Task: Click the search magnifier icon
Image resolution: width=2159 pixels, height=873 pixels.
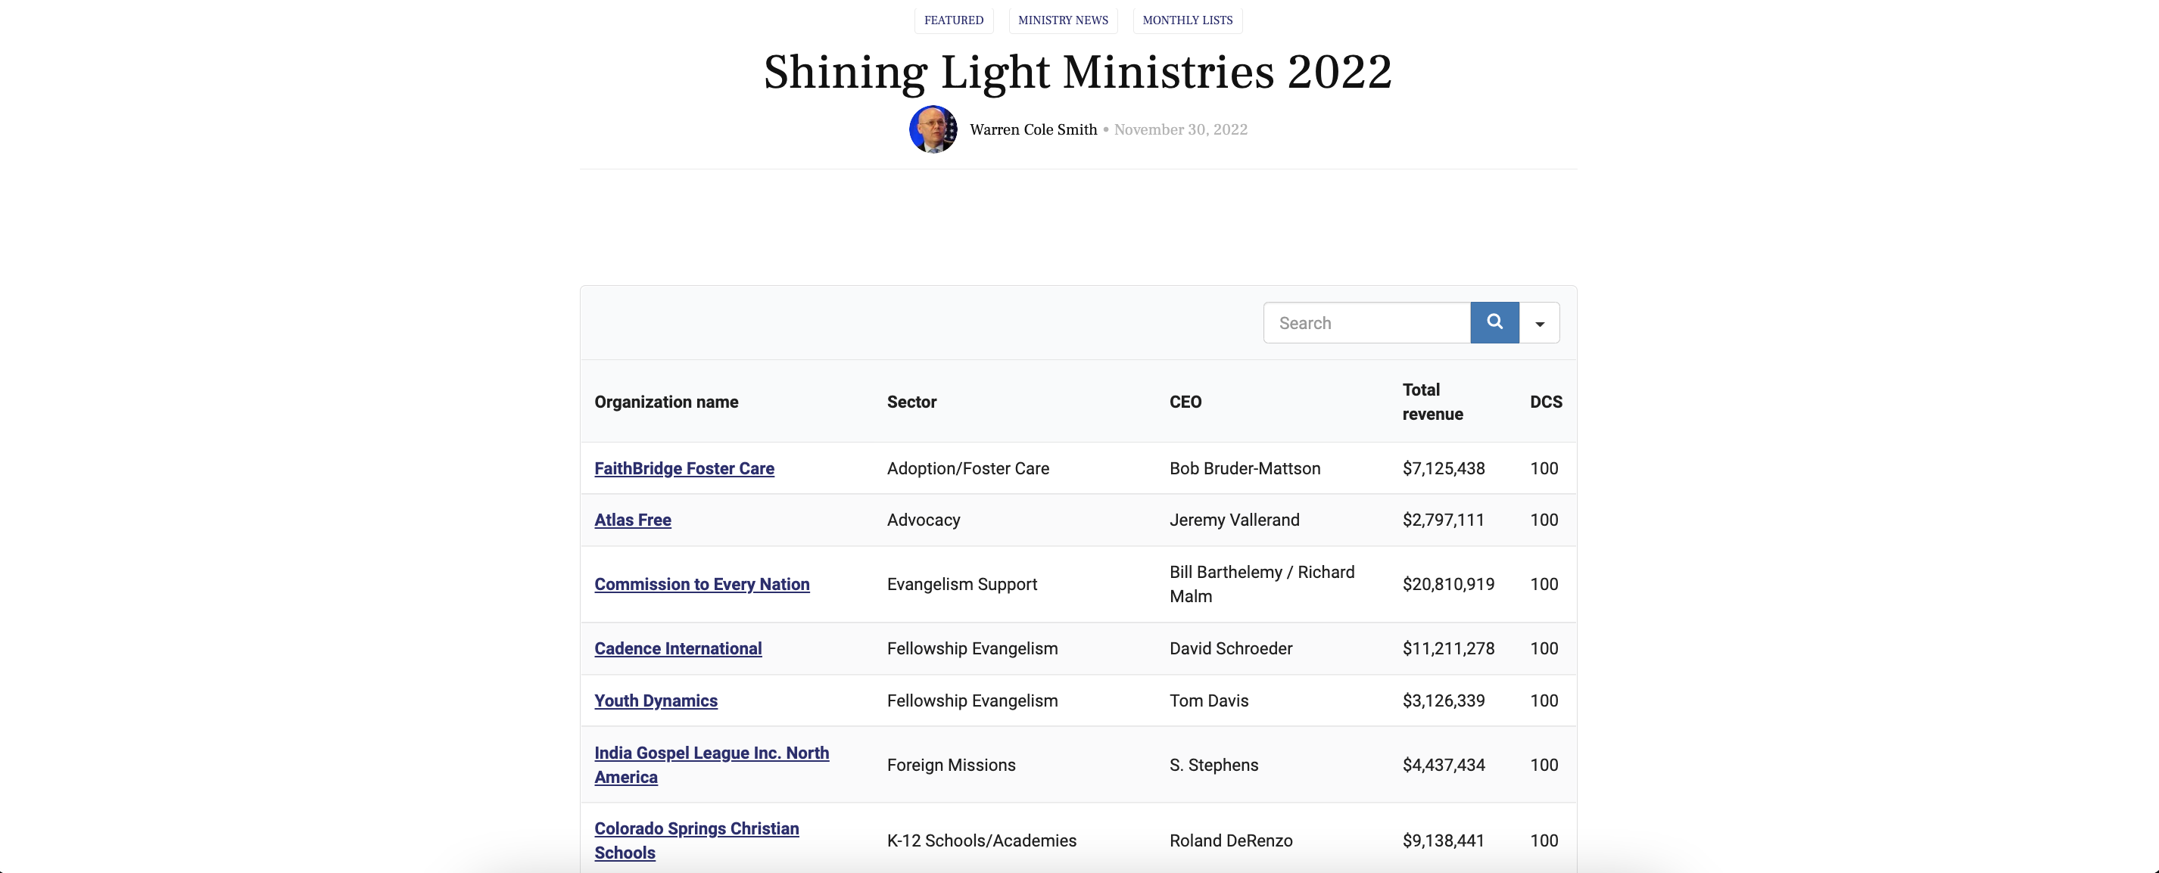Action: pos(1494,322)
